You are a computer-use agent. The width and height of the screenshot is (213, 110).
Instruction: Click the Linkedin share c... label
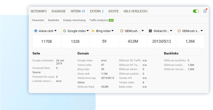point(43,81)
